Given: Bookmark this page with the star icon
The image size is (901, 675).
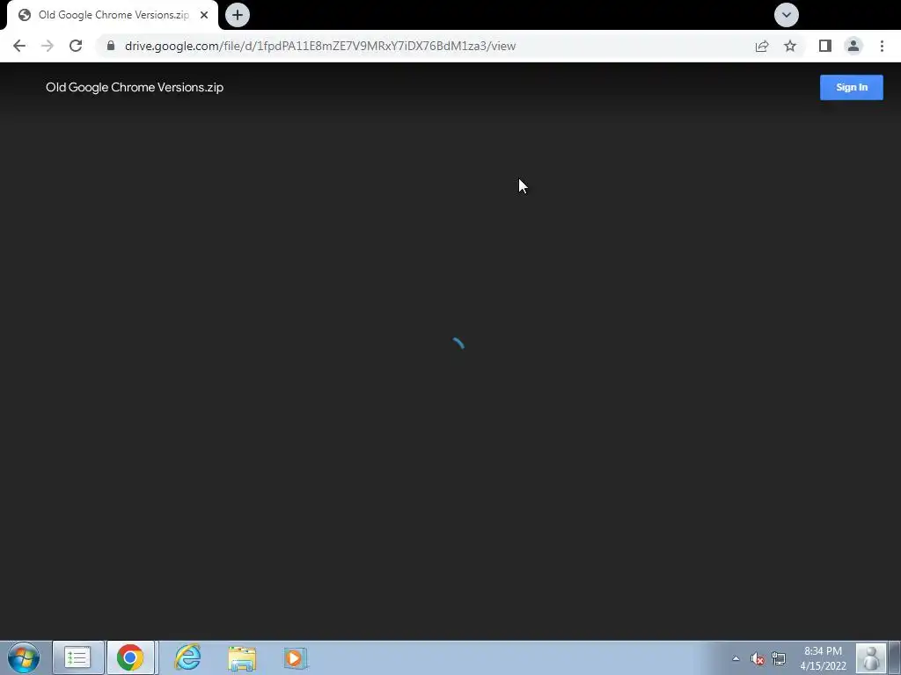Looking at the screenshot, I should tap(790, 46).
